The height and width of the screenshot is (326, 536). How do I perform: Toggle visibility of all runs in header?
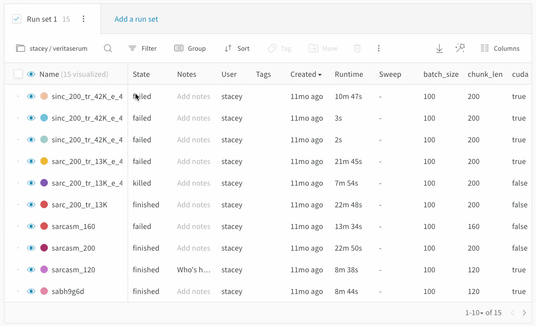[31, 74]
